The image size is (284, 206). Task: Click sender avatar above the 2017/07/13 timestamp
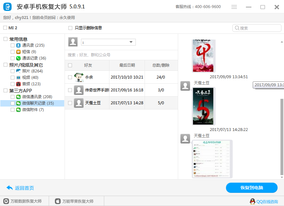(185, 86)
